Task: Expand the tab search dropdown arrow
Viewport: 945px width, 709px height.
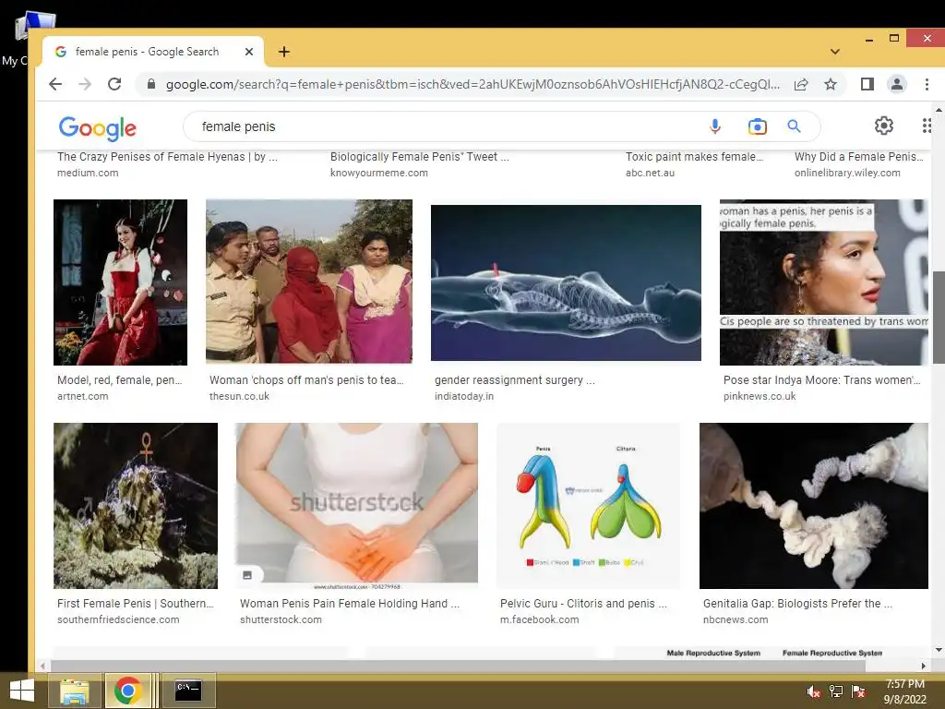Action: pyautogui.click(x=834, y=52)
